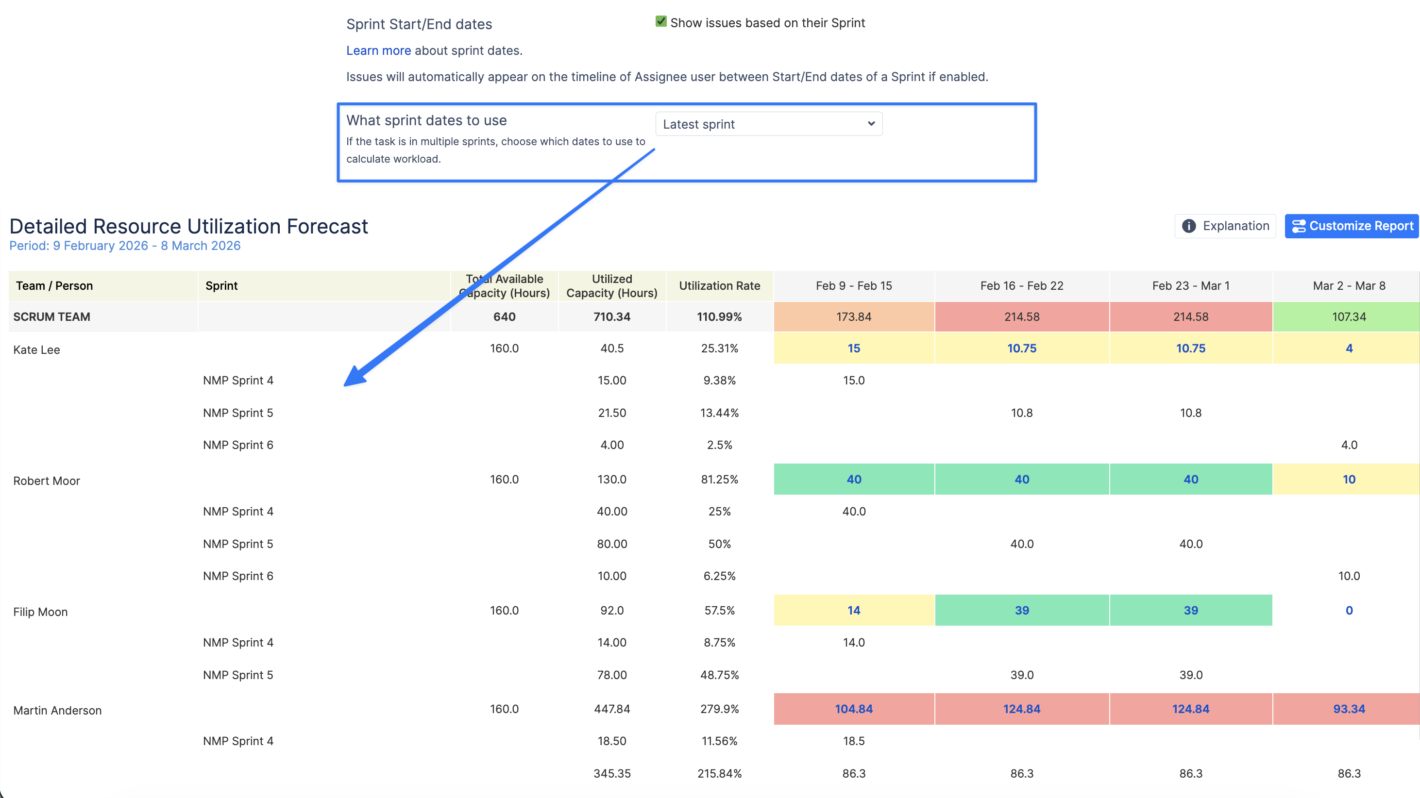The width and height of the screenshot is (1420, 798).
Task: Click the dropdown chevron arrow
Action: click(x=871, y=123)
